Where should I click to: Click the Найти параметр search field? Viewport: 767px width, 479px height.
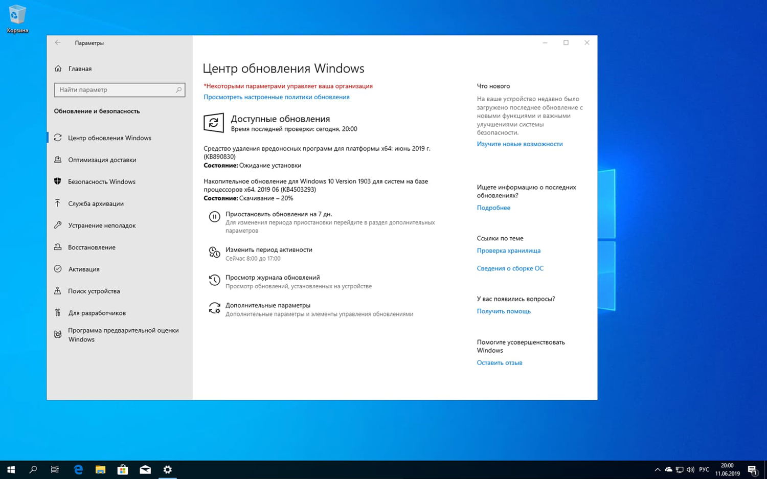(x=119, y=89)
